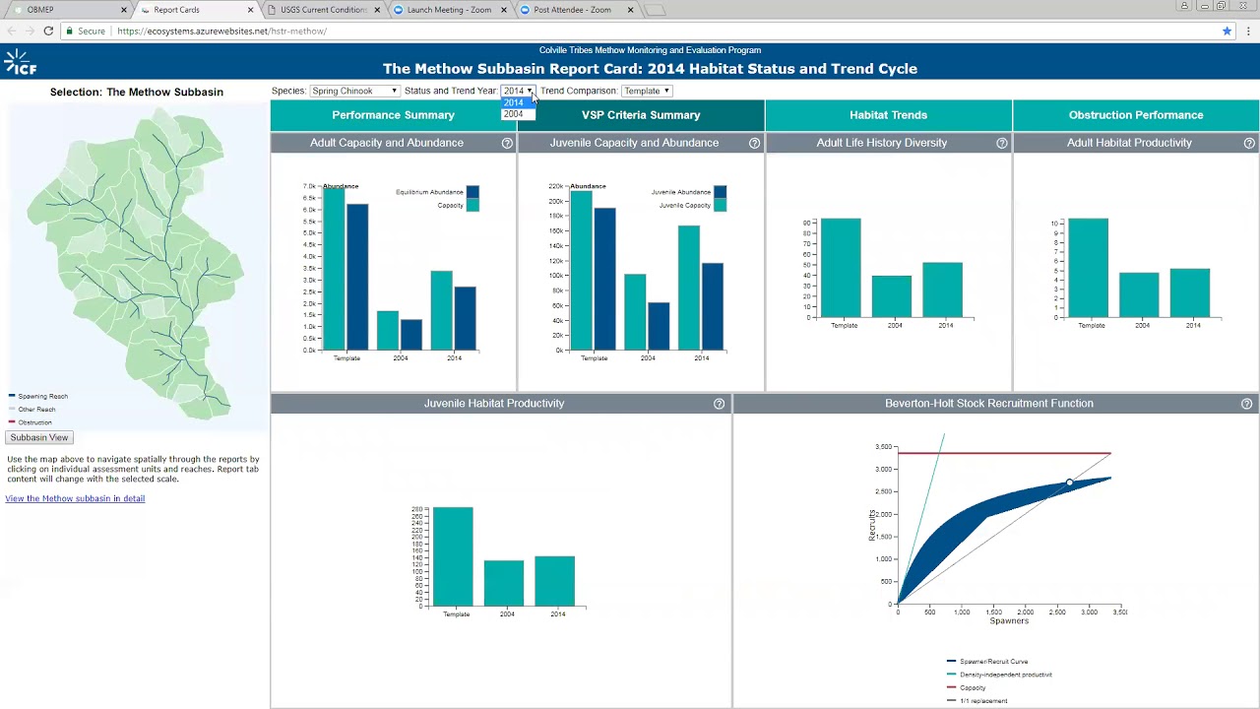The height and width of the screenshot is (709, 1260).
Task: Click the Spawning Reach map legend item
Action: (38, 396)
